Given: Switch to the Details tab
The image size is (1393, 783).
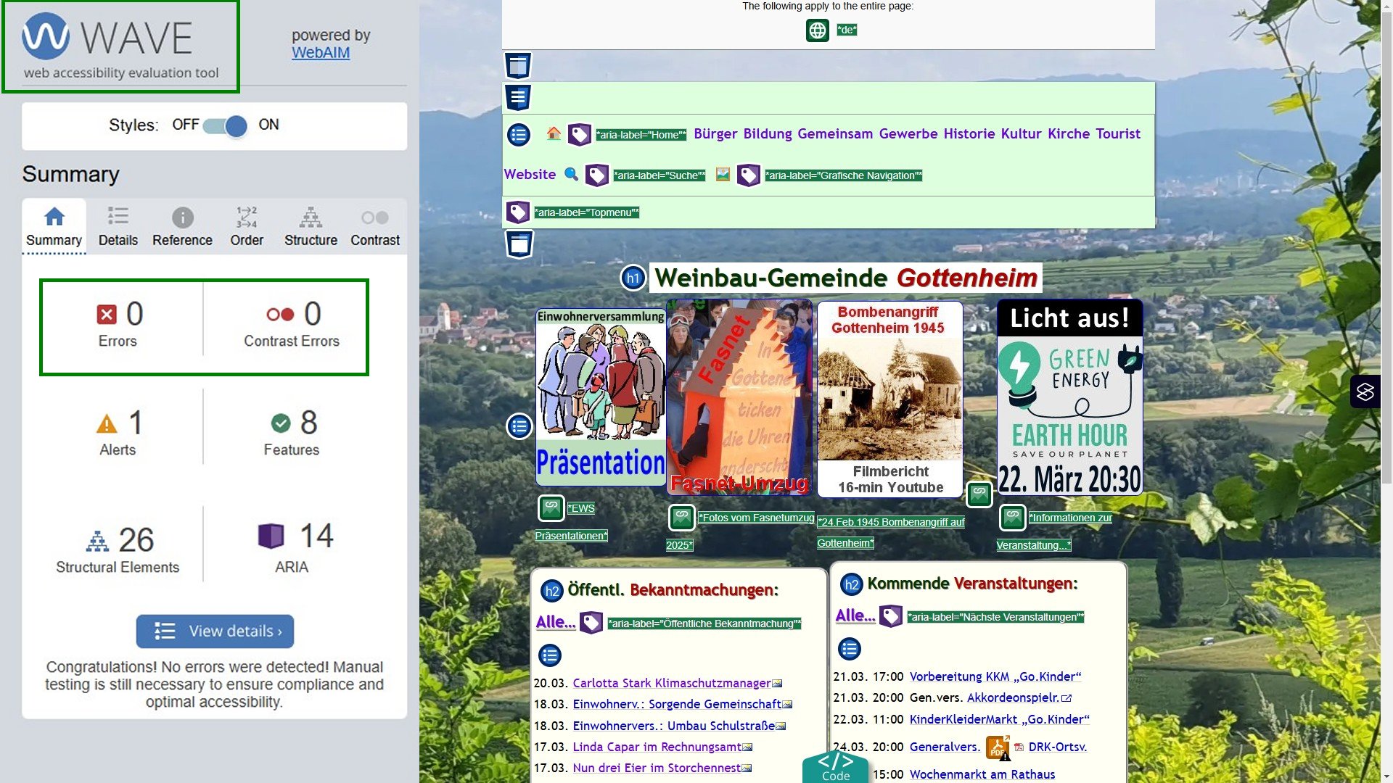Looking at the screenshot, I should click(118, 227).
